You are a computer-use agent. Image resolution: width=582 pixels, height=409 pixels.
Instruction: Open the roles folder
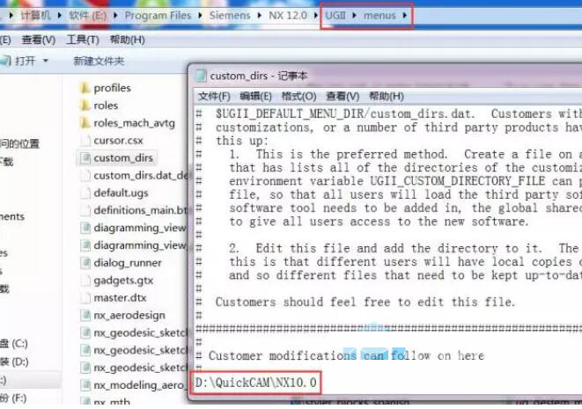(105, 106)
